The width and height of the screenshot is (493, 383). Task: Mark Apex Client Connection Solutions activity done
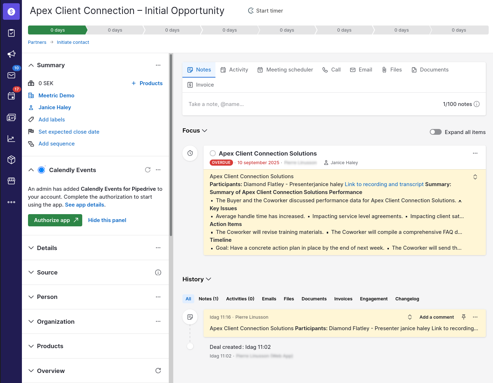point(213,153)
